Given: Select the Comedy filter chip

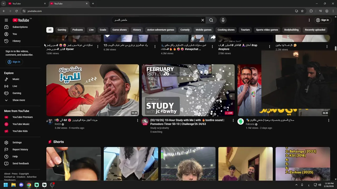Looking at the screenshot, I should pos(185,30).
